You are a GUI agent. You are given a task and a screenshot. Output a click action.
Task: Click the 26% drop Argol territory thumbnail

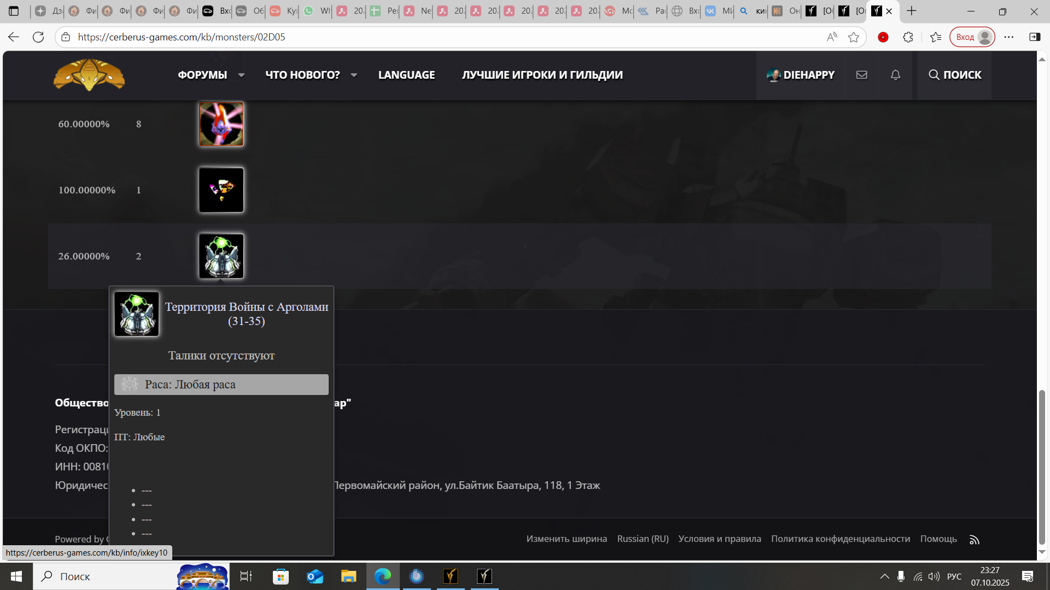(221, 256)
